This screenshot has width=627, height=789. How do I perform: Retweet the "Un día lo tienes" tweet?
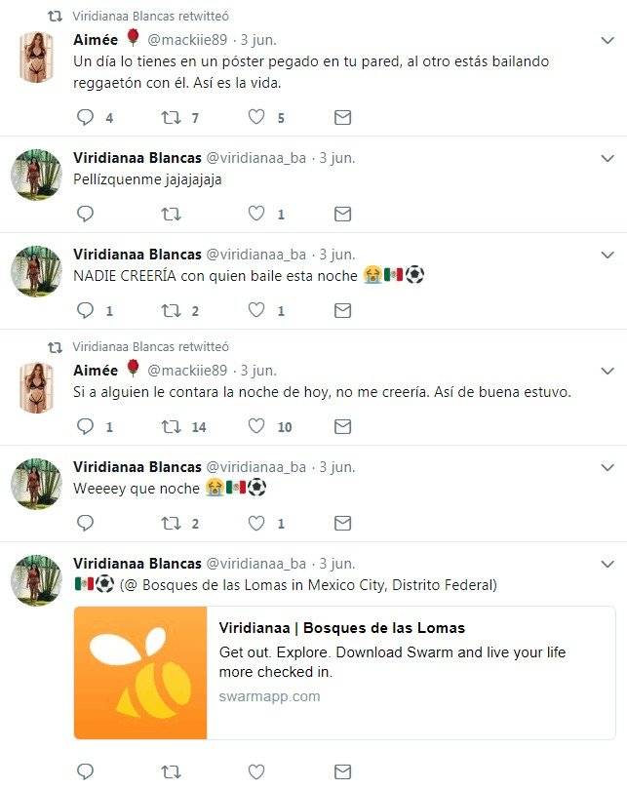tap(171, 117)
